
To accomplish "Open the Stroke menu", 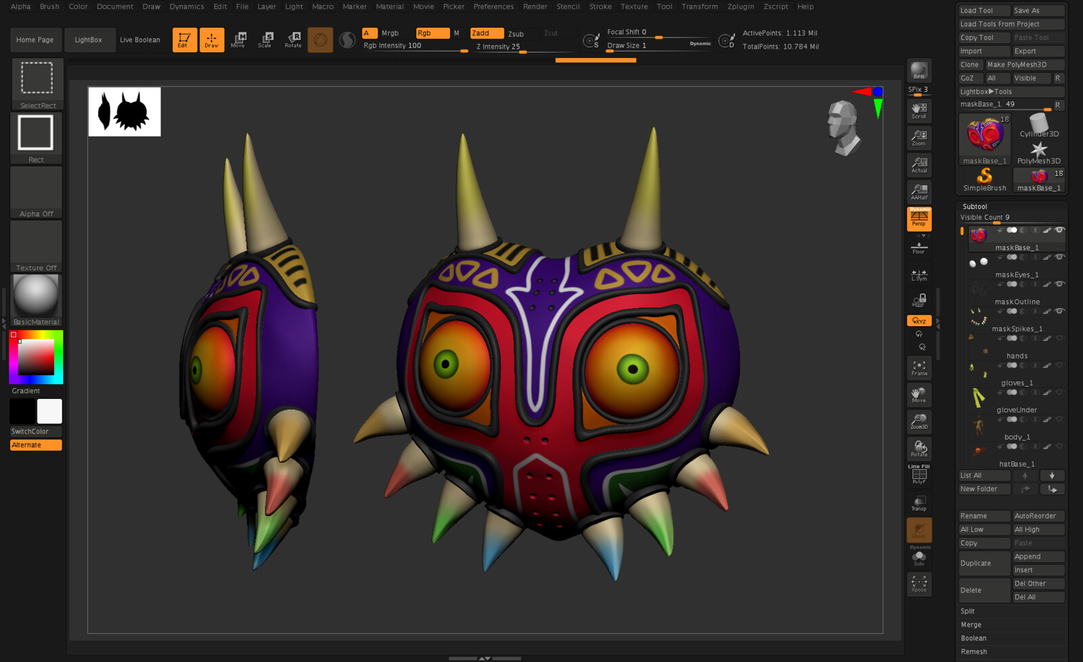I will click(x=600, y=7).
